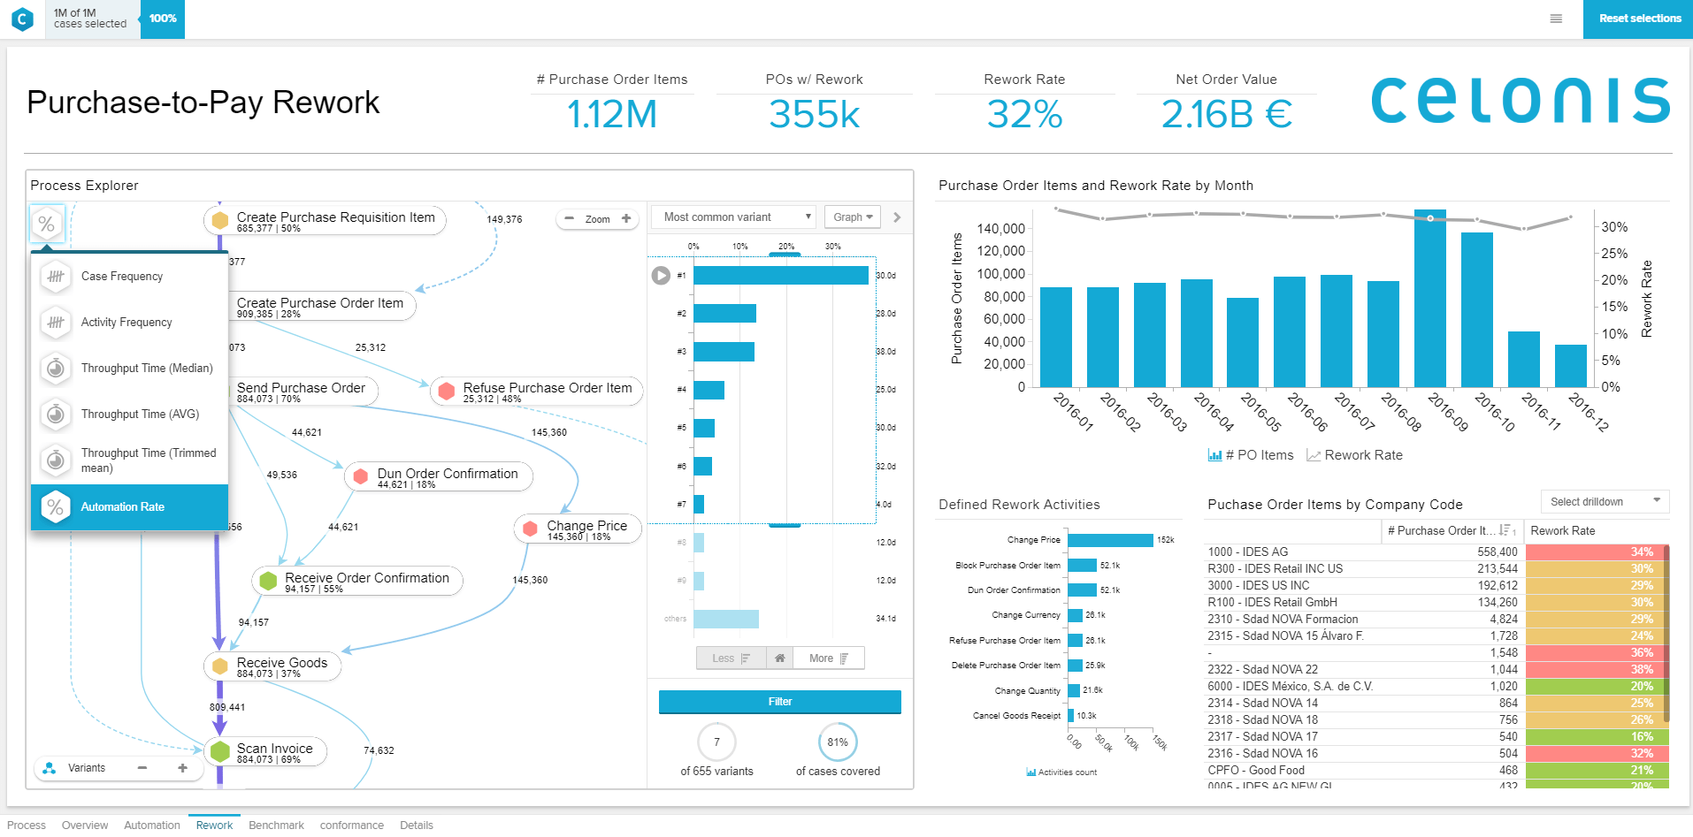This screenshot has height=837, width=1693.
Task: Zoom out the process graph with minus
Action: (x=569, y=218)
